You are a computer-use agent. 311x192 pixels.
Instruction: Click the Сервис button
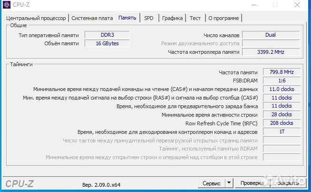[212, 183]
